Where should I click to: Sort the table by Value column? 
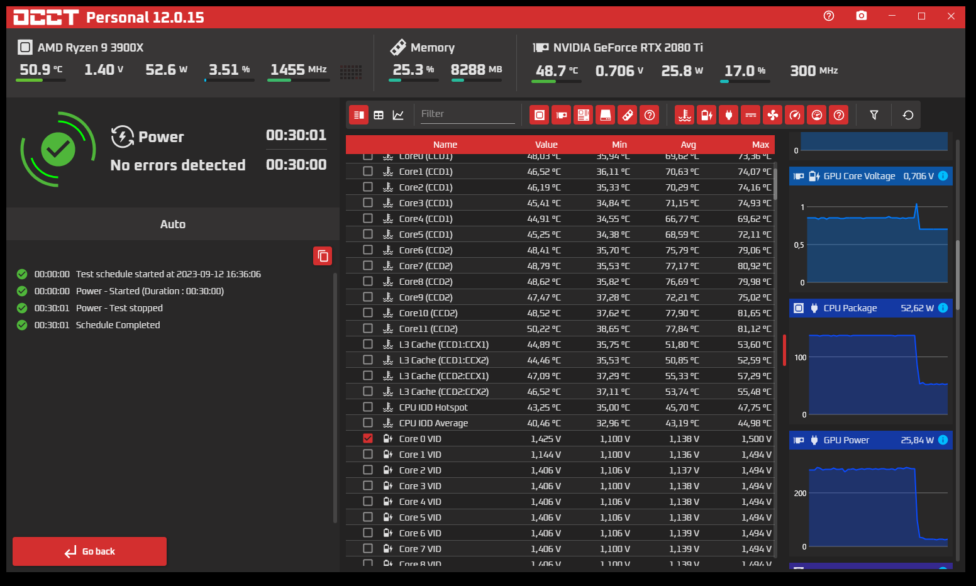[x=546, y=145]
